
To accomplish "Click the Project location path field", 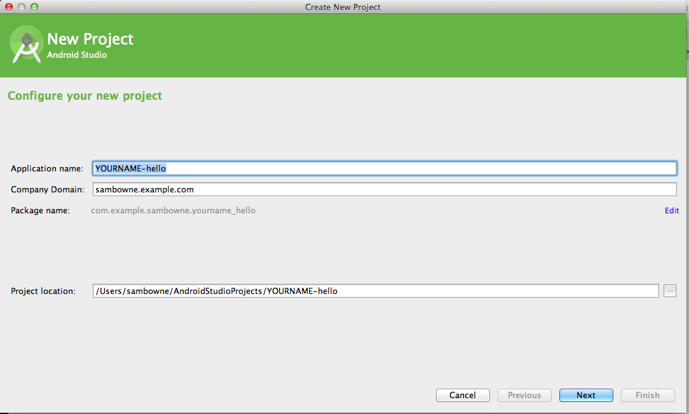I will tap(376, 291).
